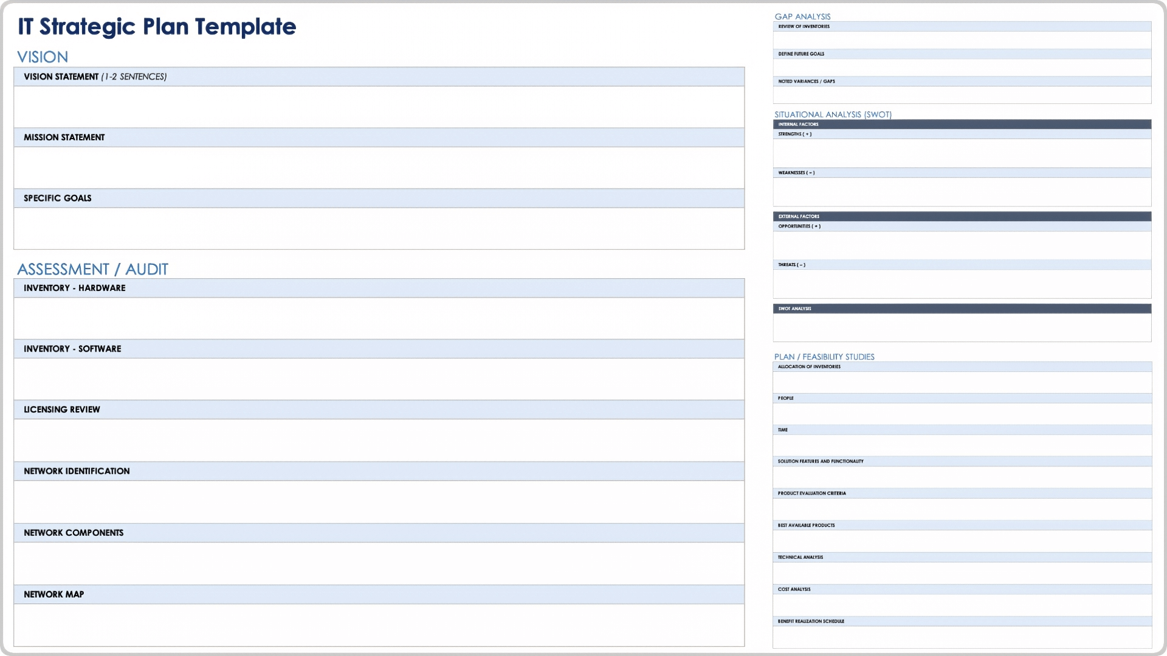Click the empty field under SWOT Analysis
1167x656 pixels.
point(962,327)
